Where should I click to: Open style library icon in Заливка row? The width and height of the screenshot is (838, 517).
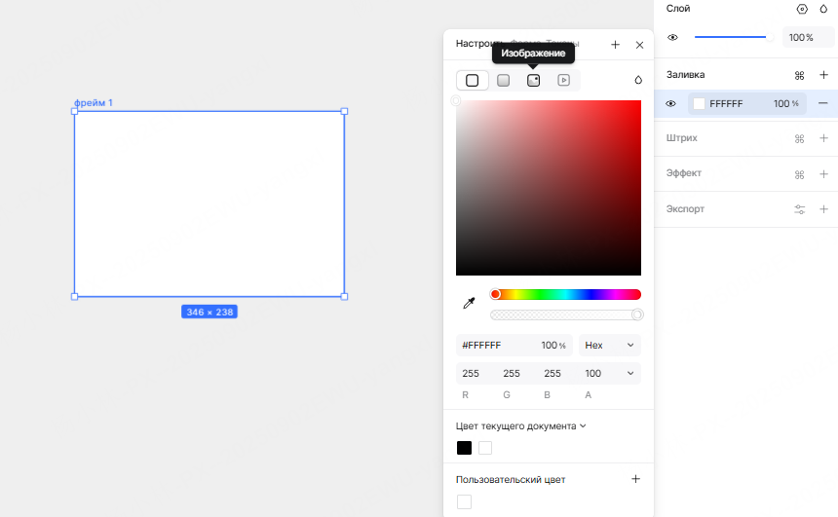point(800,75)
